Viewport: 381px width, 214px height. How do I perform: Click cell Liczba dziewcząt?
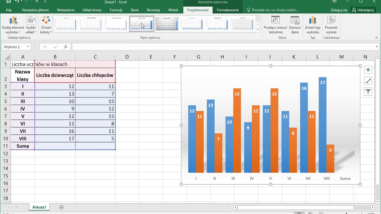pos(55,75)
